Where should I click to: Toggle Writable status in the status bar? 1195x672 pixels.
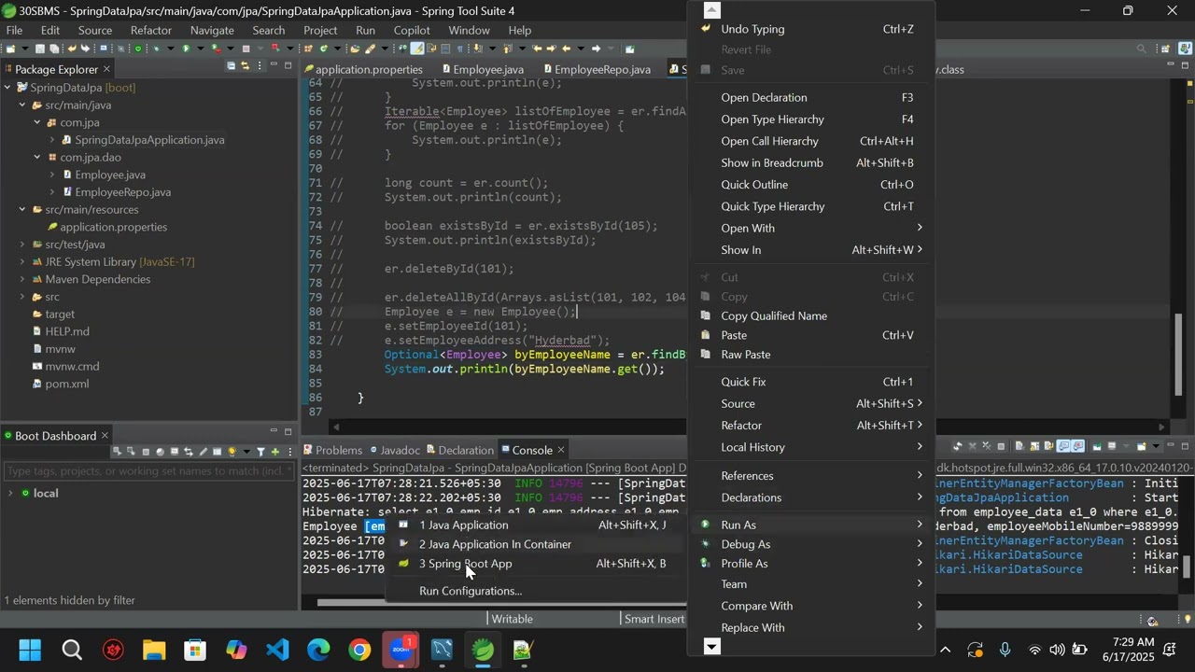513,619
